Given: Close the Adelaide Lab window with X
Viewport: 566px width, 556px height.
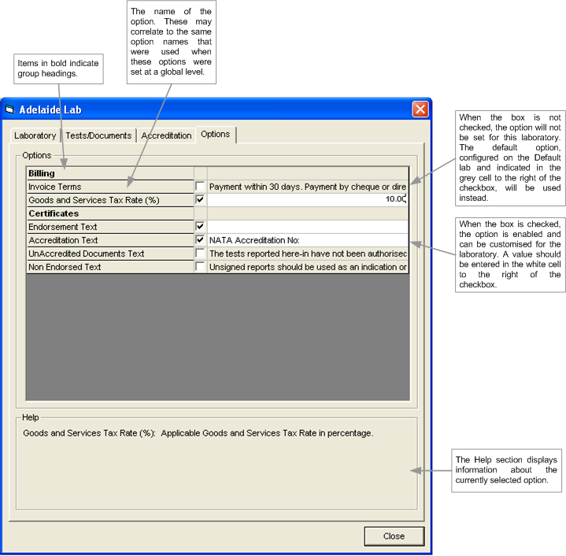Looking at the screenshot, I should pyautogui.click(x=420, y=109).
